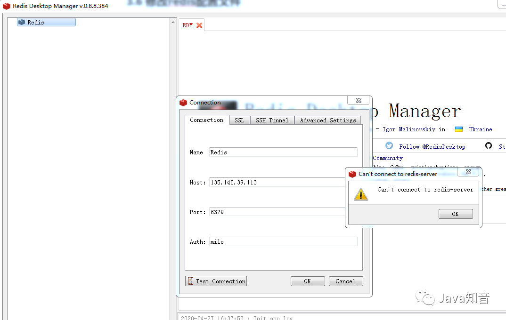The height and width of the screenshot is (320, 506).
Task: Click scroll-up arrow of connections panel
Action: (173, 22)
